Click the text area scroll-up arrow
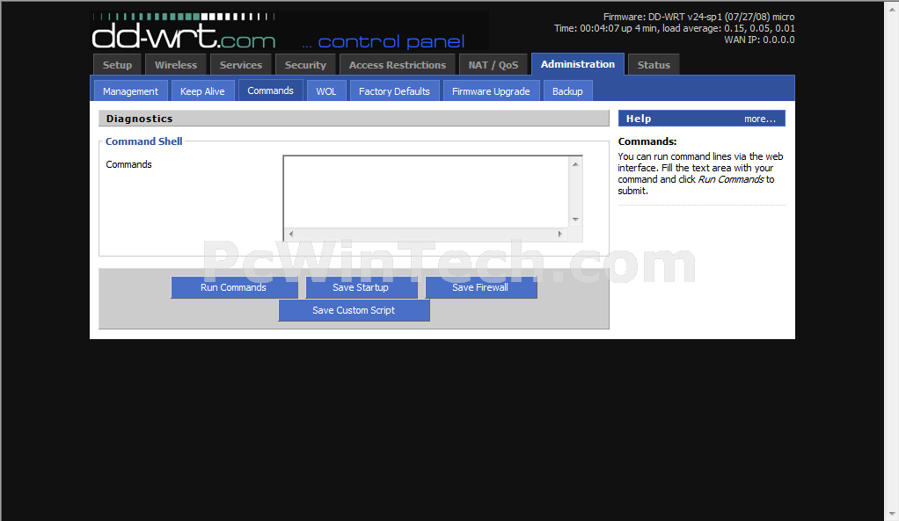Image resolution: width=899 pixels, height=521 pixels. [575, 164]
